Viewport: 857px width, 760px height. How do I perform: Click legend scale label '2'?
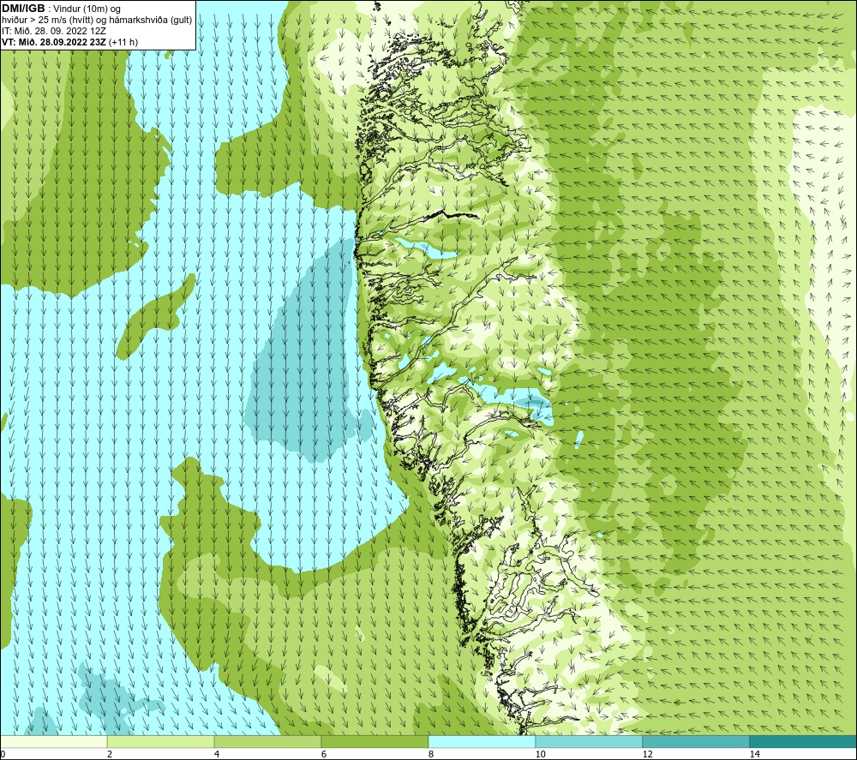(x=110, y=754)
